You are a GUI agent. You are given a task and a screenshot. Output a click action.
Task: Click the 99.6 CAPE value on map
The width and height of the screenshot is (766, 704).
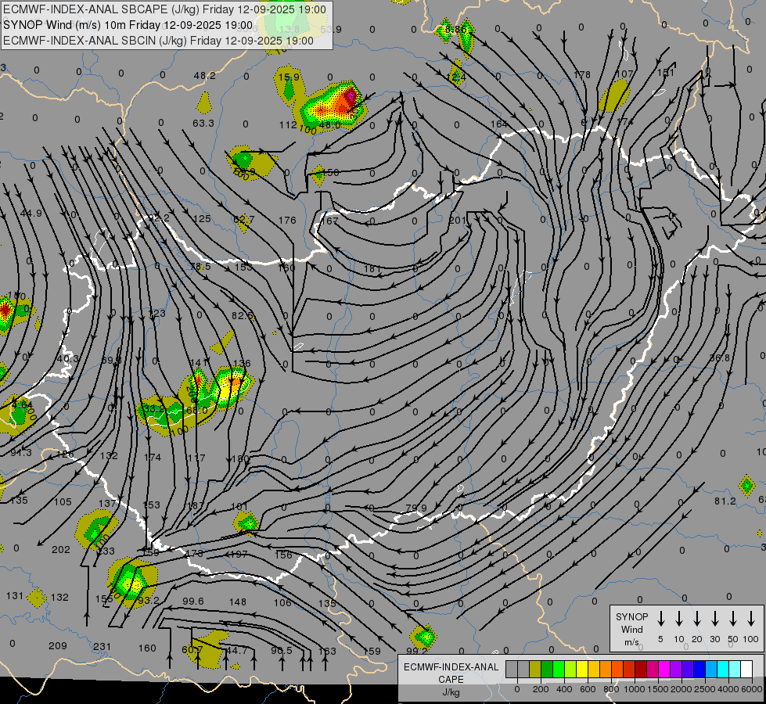click(193, 601)
